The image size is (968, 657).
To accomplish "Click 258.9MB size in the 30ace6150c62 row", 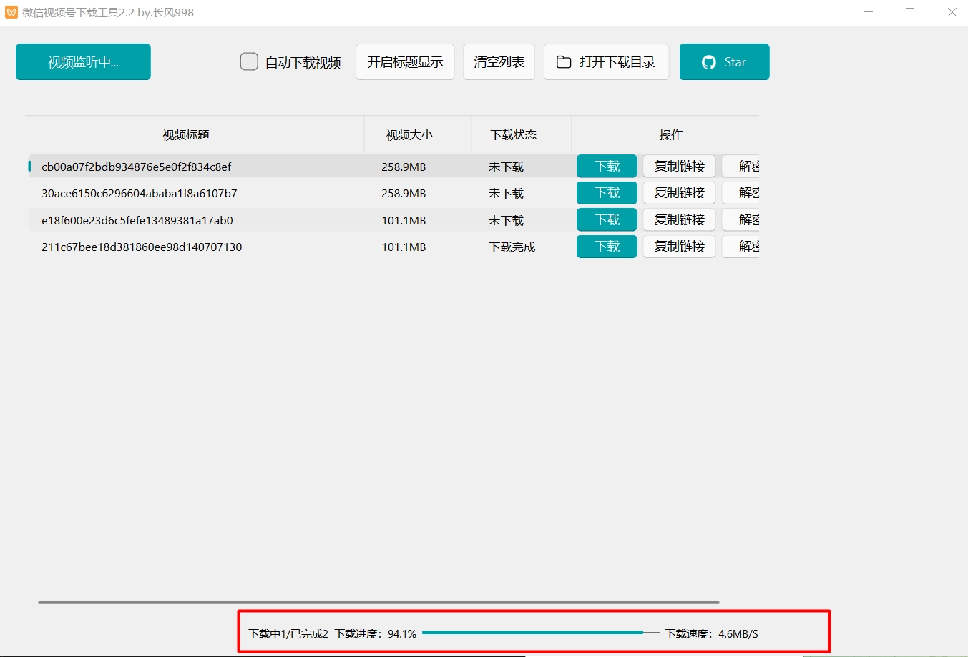I will [x=404, y=194].
